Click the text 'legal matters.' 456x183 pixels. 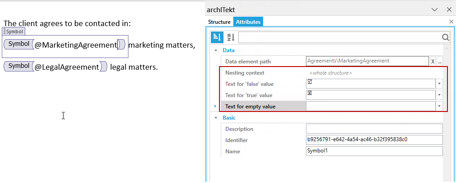click(134, 67)
